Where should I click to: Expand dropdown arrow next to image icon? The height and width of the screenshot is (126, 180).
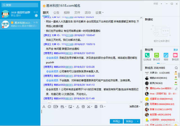click(73, 107)
